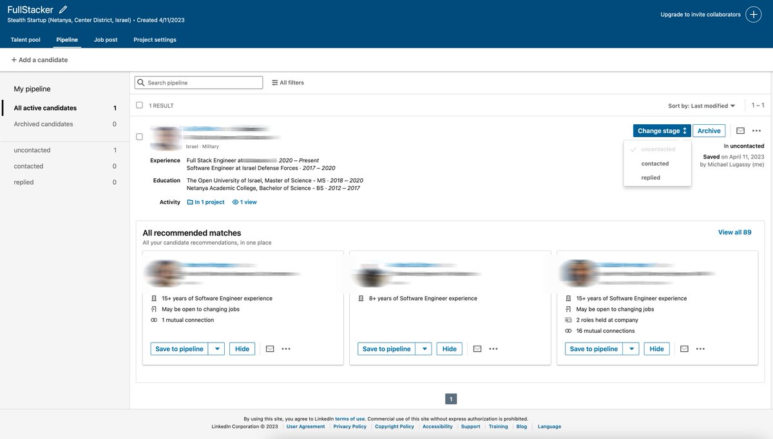Switch to the Talent pool tab
The width and height of the screenshot is (773, 439).
pos(26,40)
